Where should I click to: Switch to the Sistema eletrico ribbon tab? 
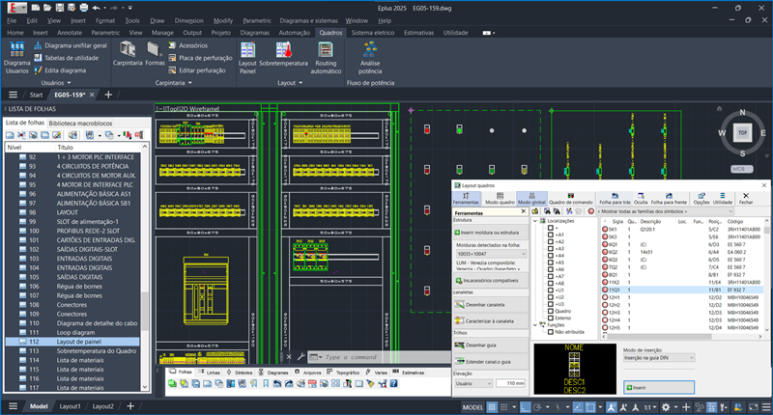[x=373, y=33]
